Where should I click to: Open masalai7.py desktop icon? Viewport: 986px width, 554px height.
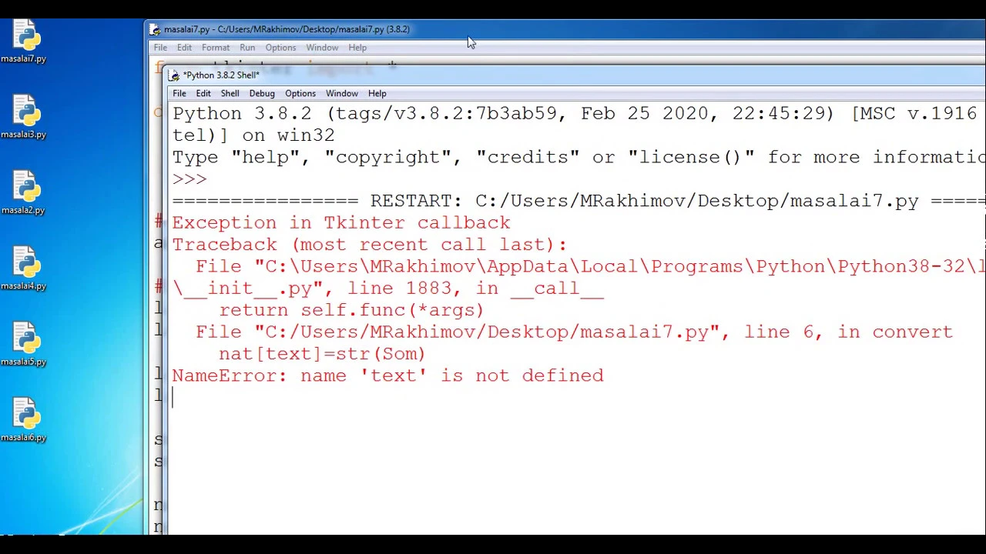[x=24, y=40]
